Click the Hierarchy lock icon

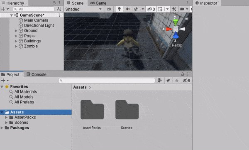pyautogui.click(x=54, y=3)
